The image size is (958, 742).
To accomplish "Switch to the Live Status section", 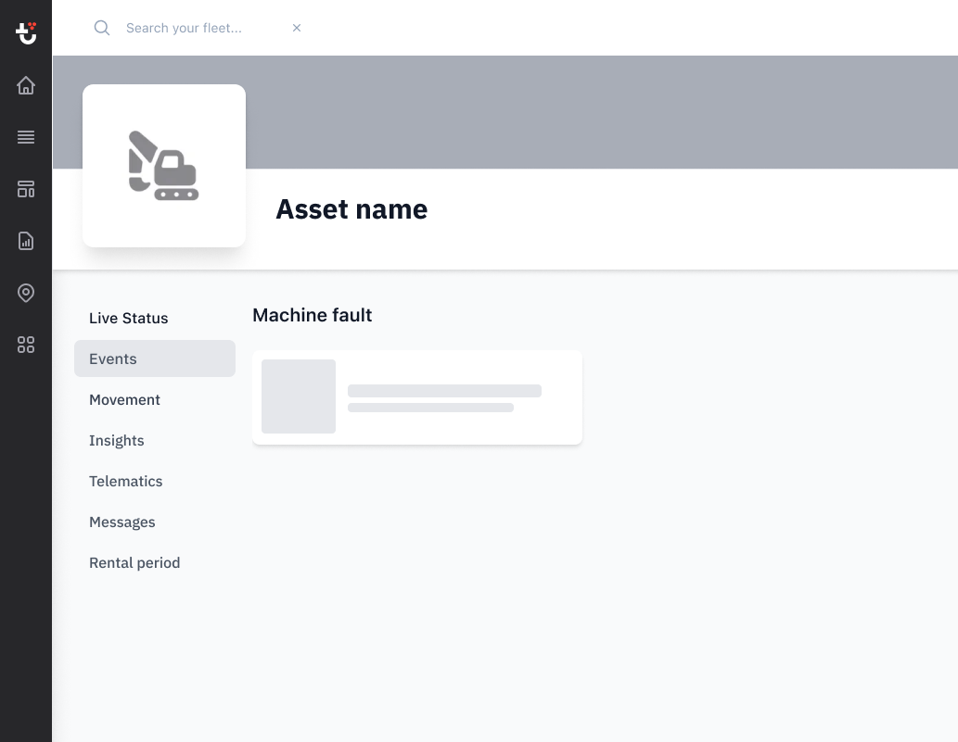I will click(x=129, y=318).
